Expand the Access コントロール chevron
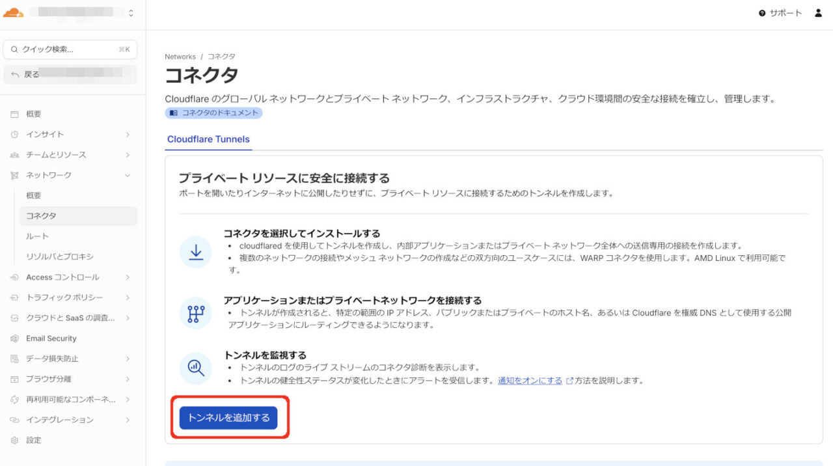 tap(128, 277)
